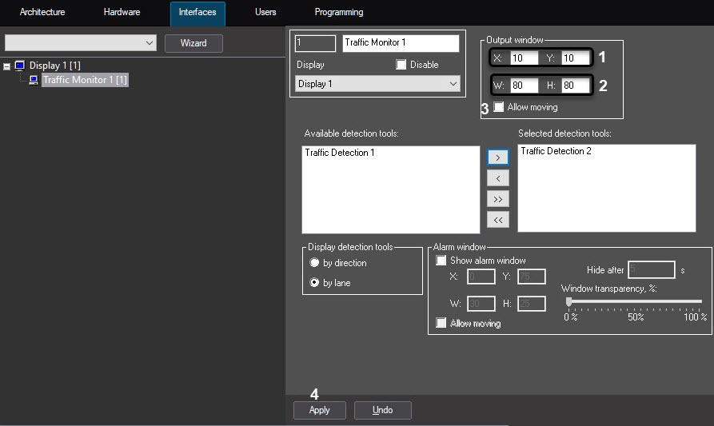Click the Traffic Monitor 1 tree icon
The height and width of the screenshot is (426, 714).
pos(34,80)
